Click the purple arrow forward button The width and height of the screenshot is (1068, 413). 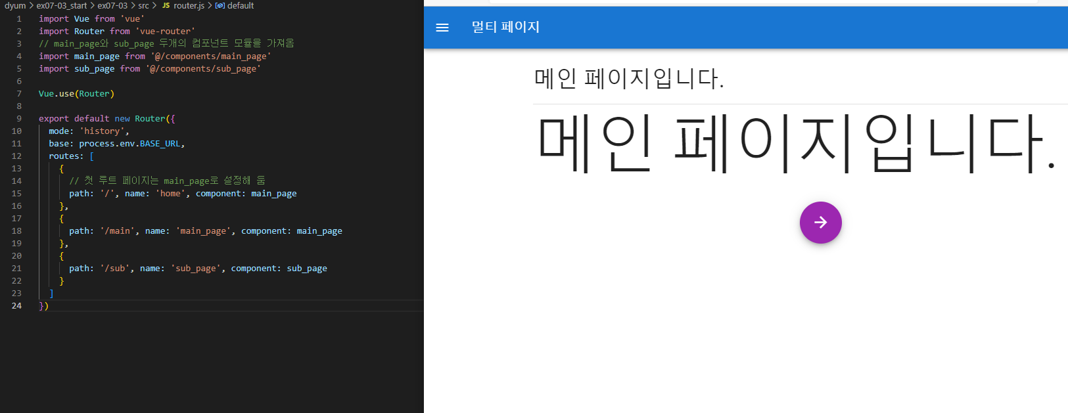click(820, 223)
